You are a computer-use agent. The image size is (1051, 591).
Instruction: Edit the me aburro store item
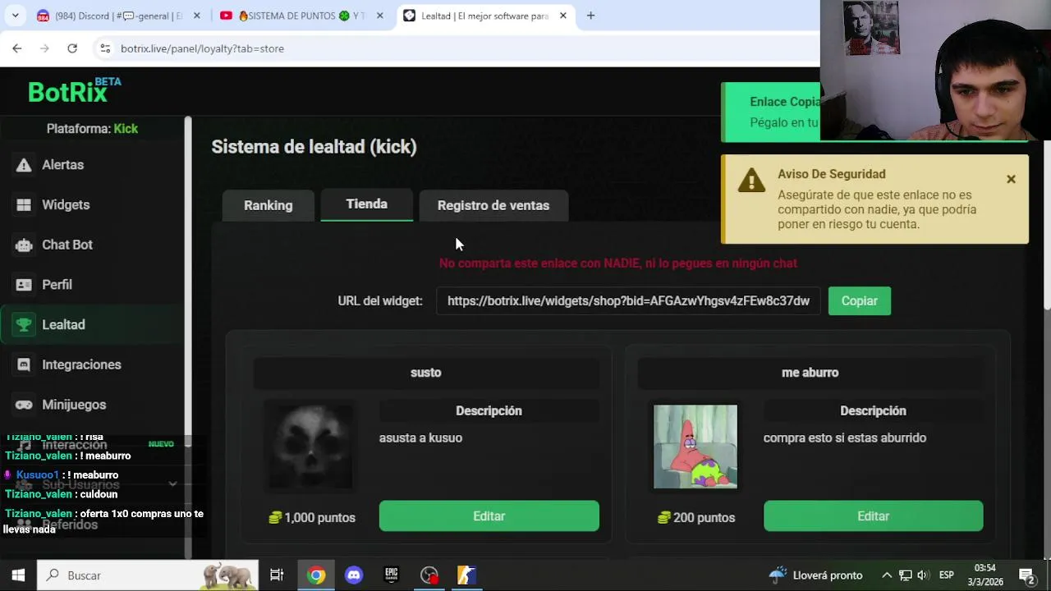coord(873,516)
